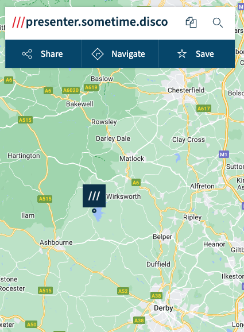Click the Save star icon
This screenshot has width=244, height=332.
click(x=182, y=54)
